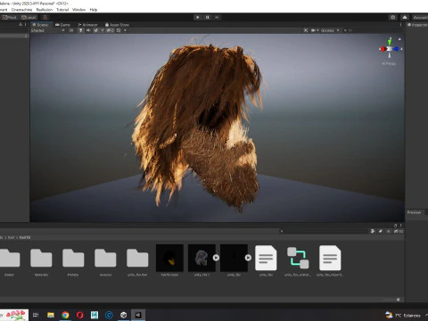Screen dimensions: 428x321
Task: Open the component tools wrench icon
Action: tap(306, 30)
